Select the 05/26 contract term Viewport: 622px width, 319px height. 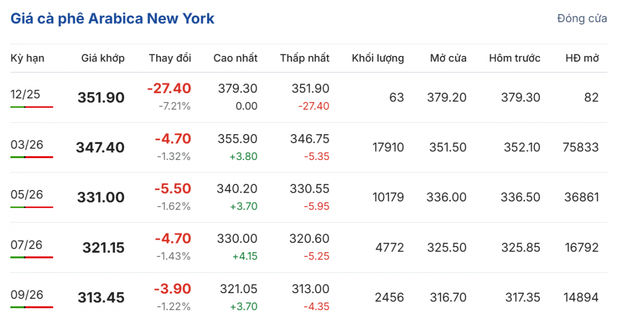pyautogui.click(x=25, y=195)
